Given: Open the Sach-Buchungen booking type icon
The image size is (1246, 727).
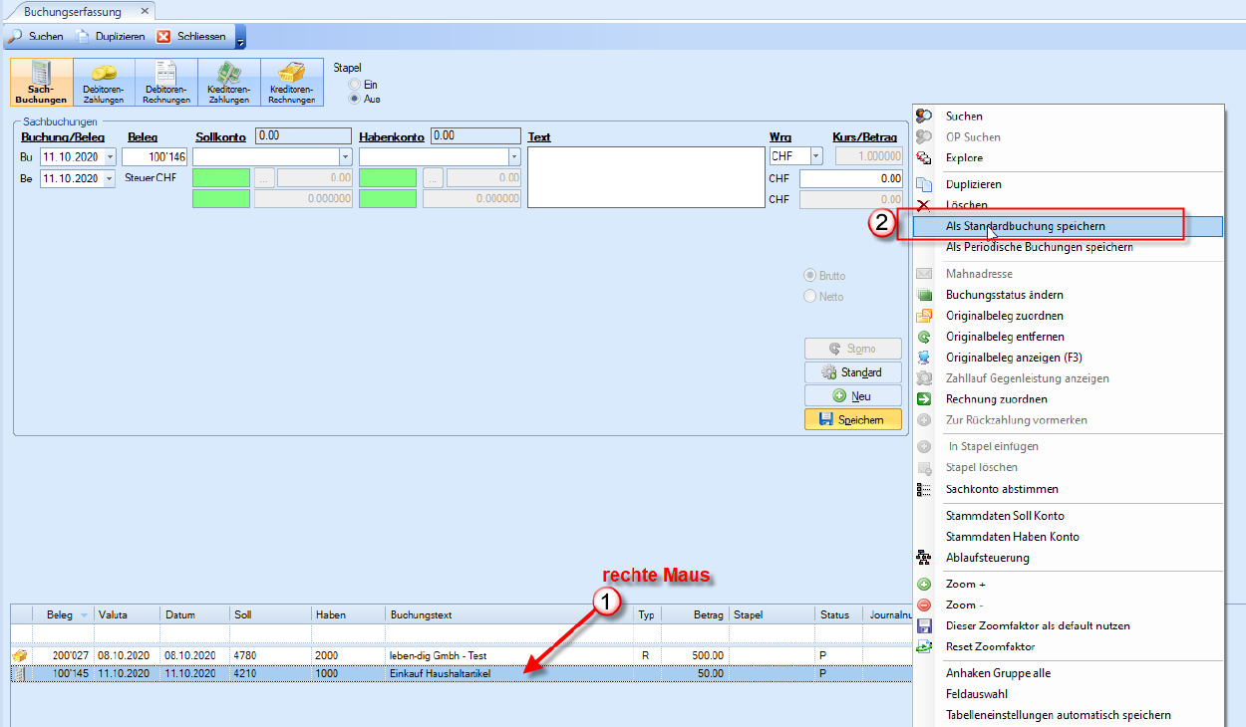Looking at the screenshot, I should pos(41,83).
